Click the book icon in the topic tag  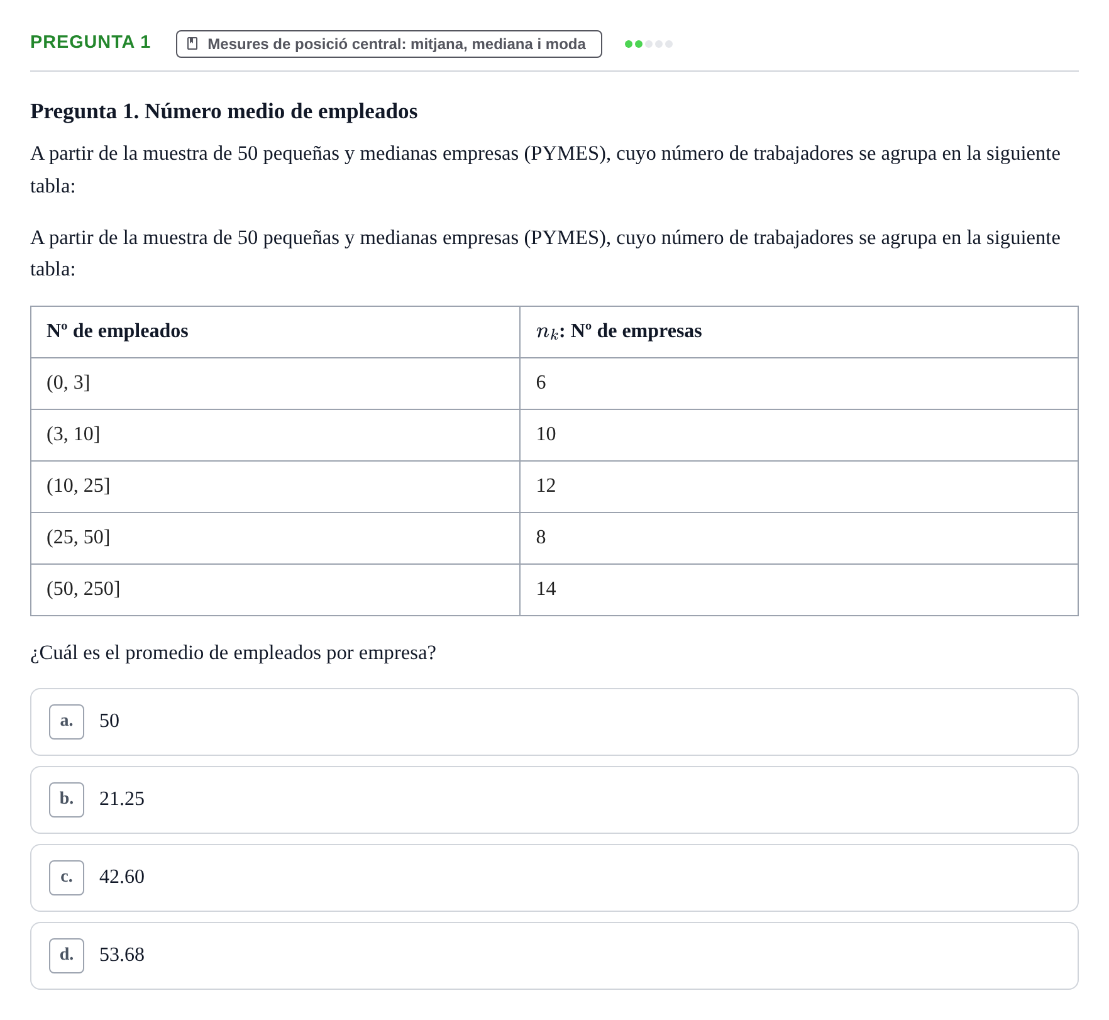pos(193,44)
